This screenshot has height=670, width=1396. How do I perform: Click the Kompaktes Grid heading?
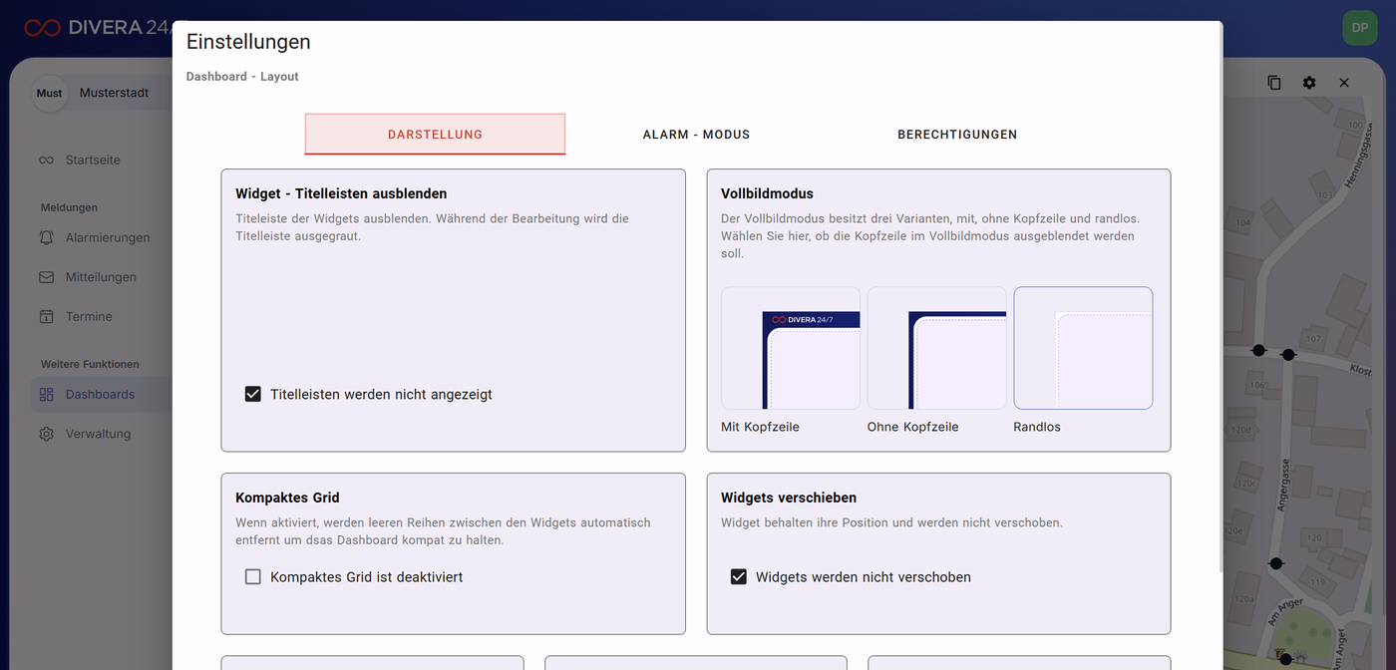click(287, 498)
